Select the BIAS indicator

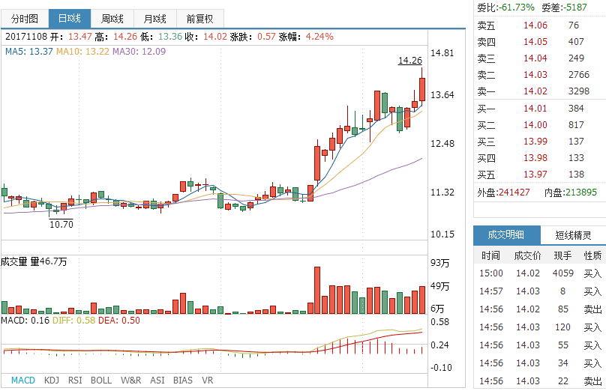pyautogui.click(x=183, y=381)
